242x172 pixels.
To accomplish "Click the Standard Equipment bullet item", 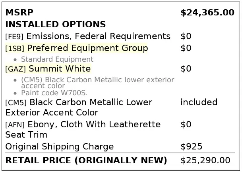I will coord(57,59).
